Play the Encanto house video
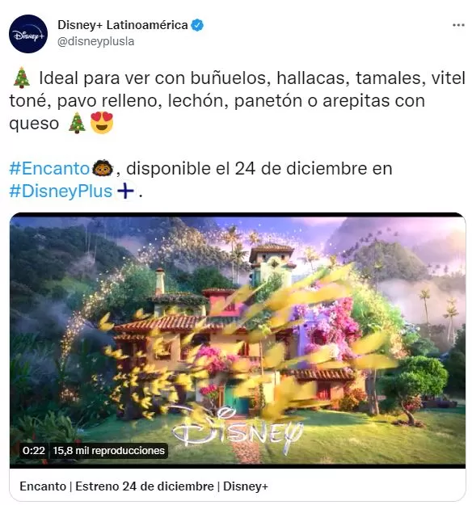Image resolution: width=472 pixels, height=505 pixels. [x=238, y=340]
